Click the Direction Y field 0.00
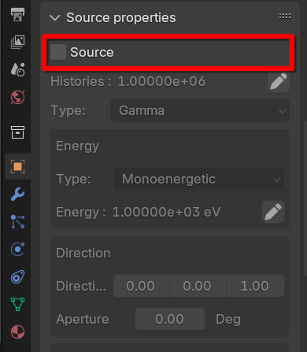This screenshot has height=352, width=307. pyautogui.click(x=198, y=286)
